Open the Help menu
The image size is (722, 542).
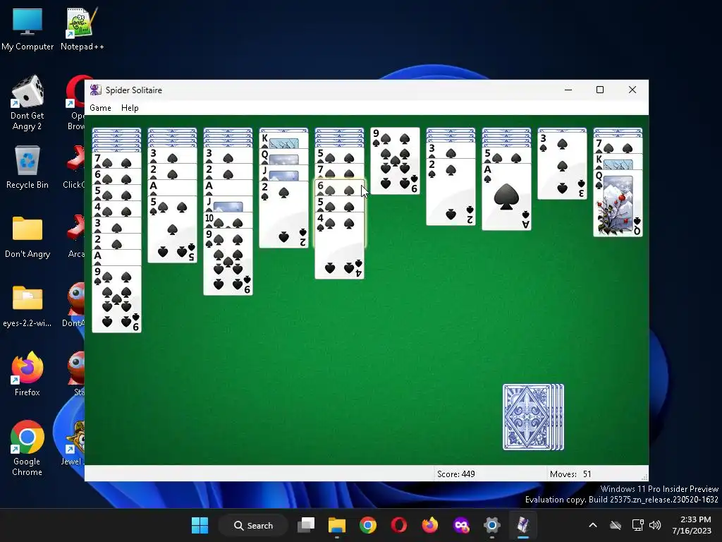tap(130, 108)
